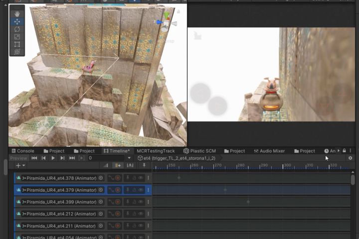Viewport: 359px width, 239px height.
Task: Open the Timeline asset selector dropdown arrow
Action: (129, 158)
